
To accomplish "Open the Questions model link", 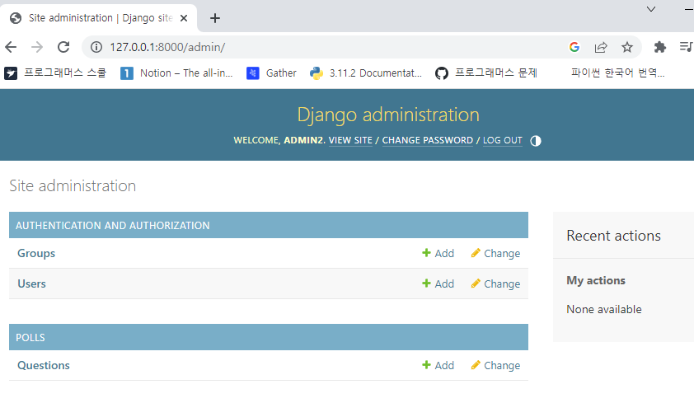I will tap(44, 365).
